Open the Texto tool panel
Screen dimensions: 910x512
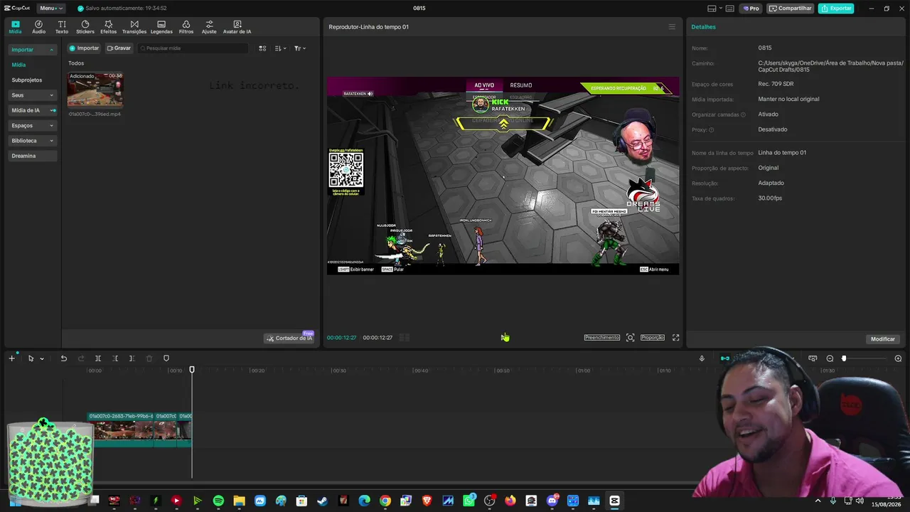(x=62, y=27)
